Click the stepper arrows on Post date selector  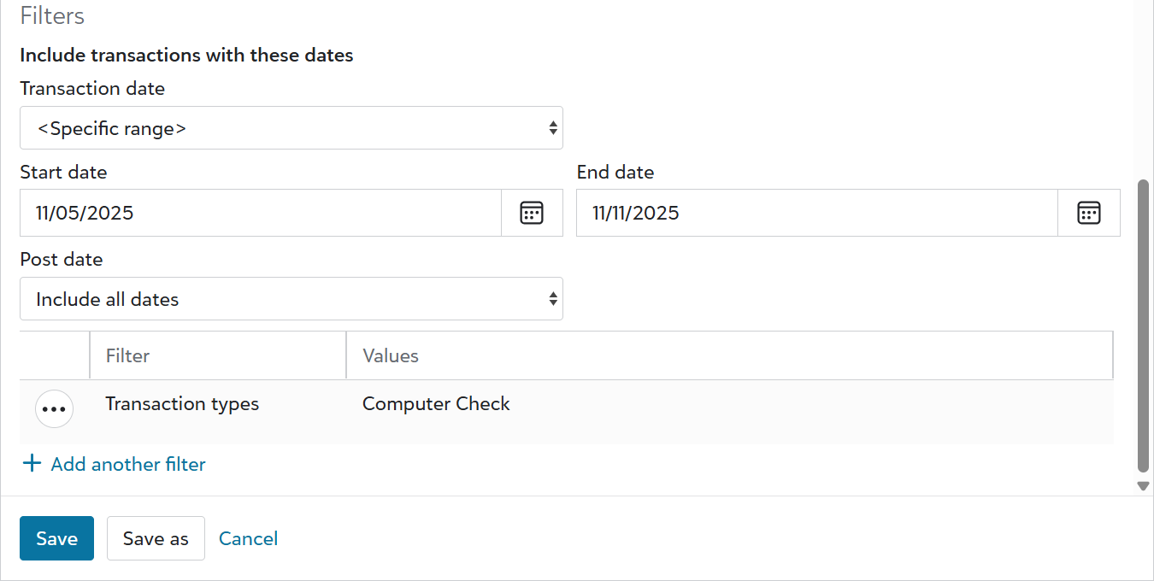554,298
